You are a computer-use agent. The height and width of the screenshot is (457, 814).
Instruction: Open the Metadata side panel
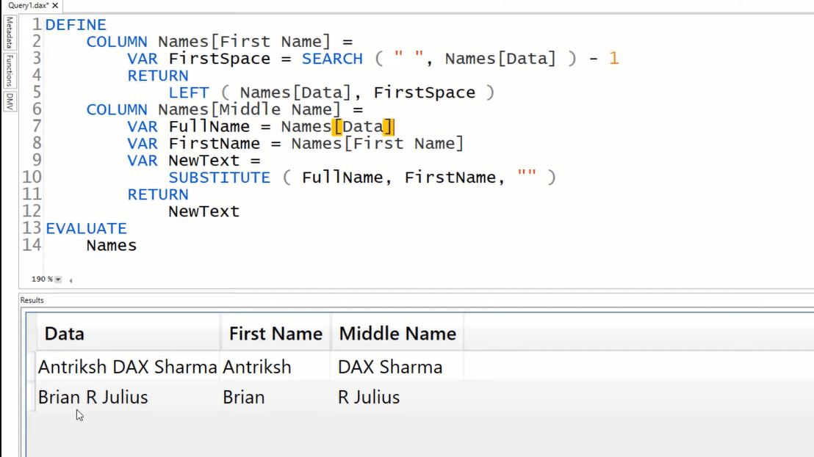click(10, 32)
